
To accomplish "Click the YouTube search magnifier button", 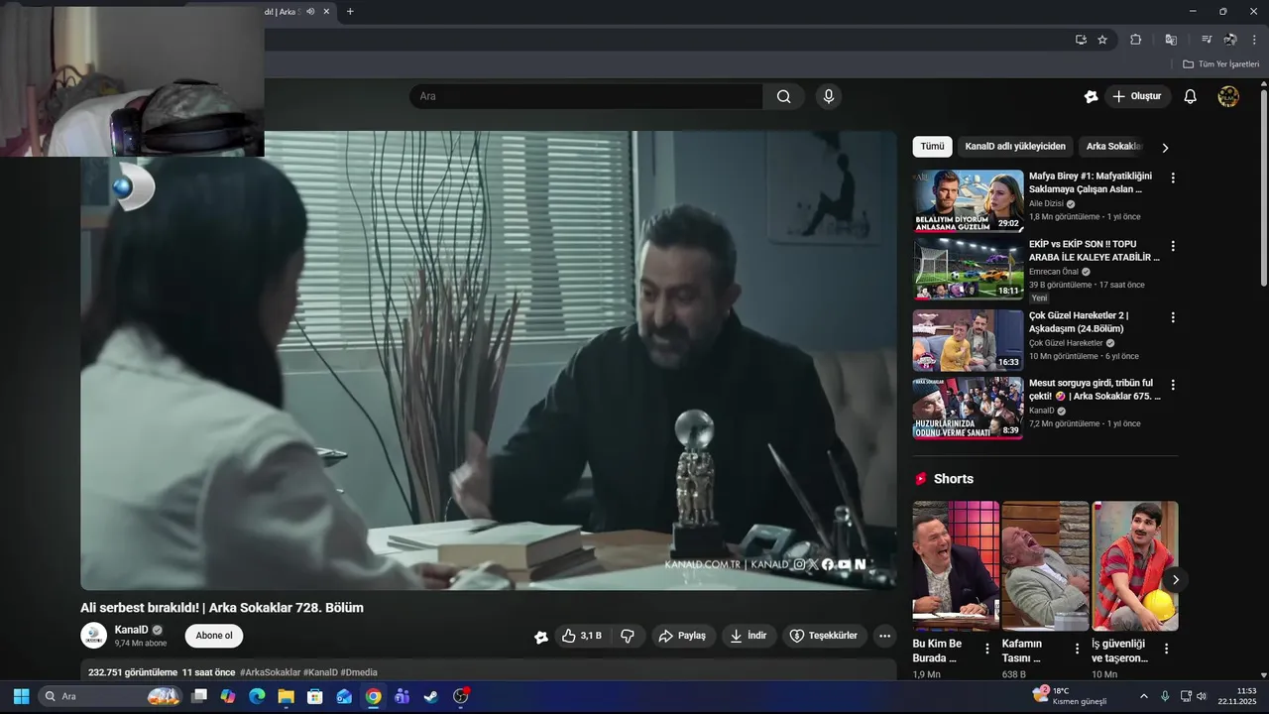I will (783, 96).
